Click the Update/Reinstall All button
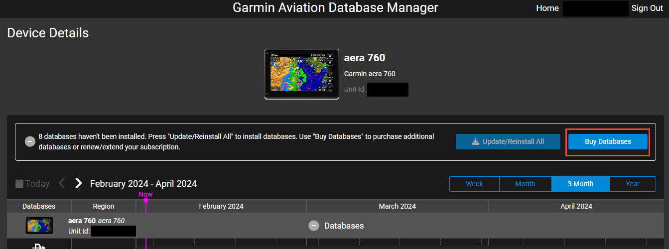This screenshot has width=669, height=249. [508, 141]
